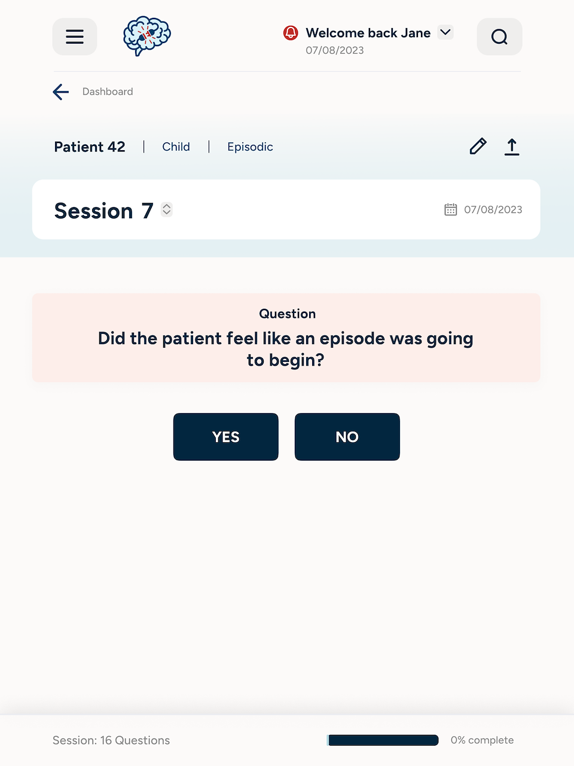Answer NO to the question
Screen dimensions: 574x766
pos(347,437)
